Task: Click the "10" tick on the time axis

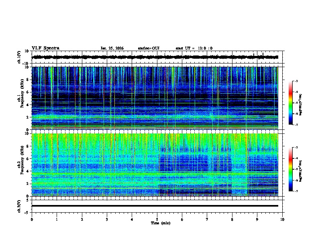Action: click(x=282, y=219)
